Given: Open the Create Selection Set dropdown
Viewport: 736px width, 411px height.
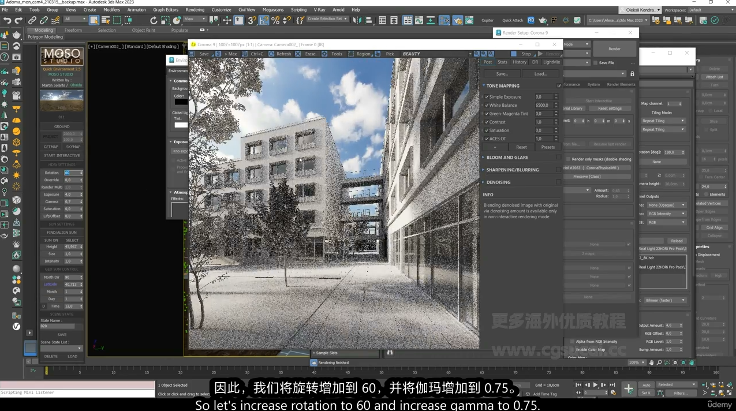Looking at the screenshot, I should pos(327,19).
